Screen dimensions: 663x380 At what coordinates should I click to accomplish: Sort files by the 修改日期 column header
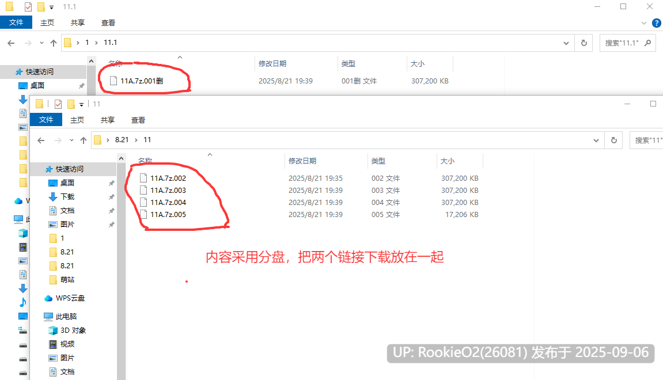pyautogui.click(x=302, y=161)
